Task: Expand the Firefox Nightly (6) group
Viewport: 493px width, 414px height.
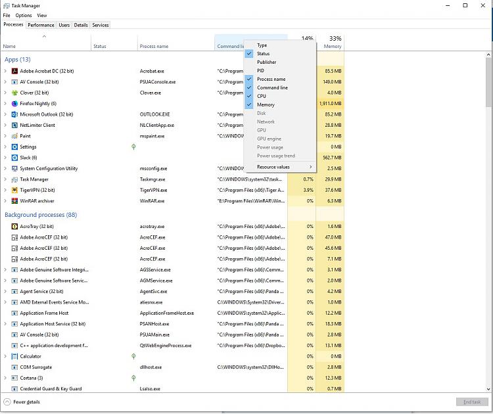Action: coord(5,103)
